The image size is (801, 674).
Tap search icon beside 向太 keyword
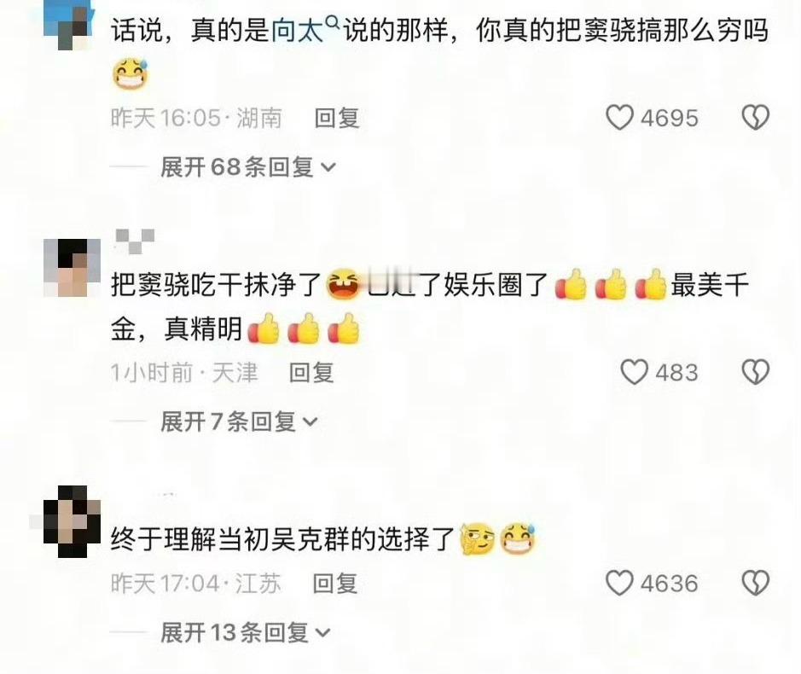(332, 22)
